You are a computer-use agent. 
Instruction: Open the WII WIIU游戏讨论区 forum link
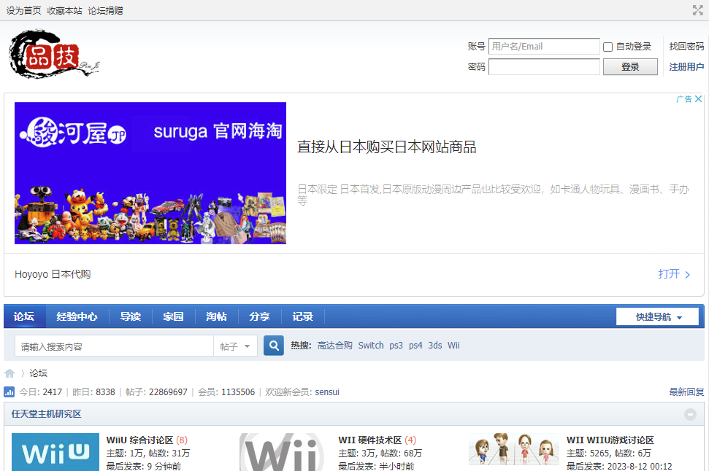tap(610, 440)
